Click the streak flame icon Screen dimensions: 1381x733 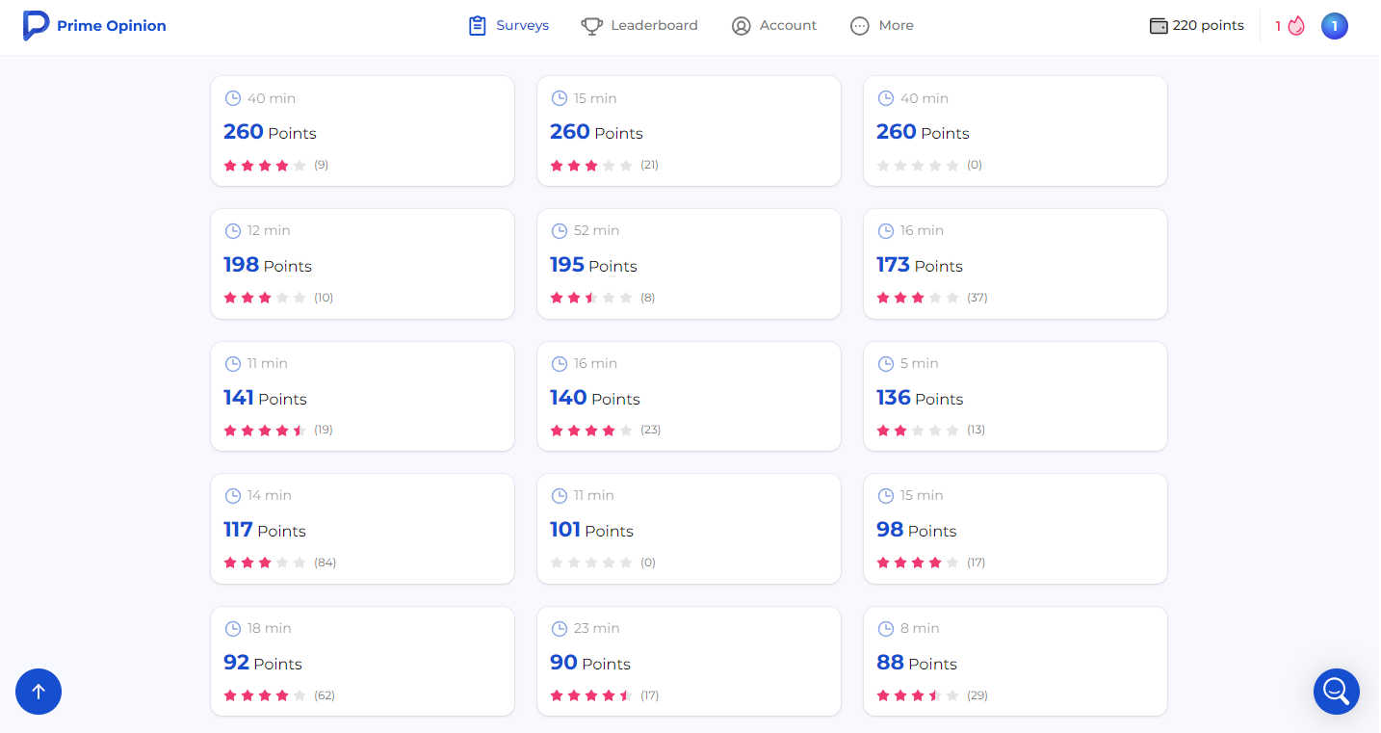click(1296, 26)
